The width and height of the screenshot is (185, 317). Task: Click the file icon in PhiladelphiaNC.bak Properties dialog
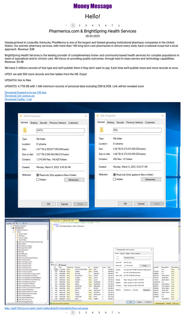click(117, 258)
